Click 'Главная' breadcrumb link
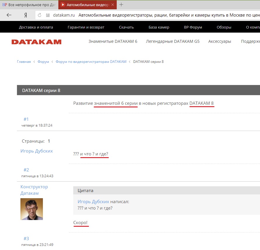This screenshot has height=250, width=260. [x=24, y=62]
